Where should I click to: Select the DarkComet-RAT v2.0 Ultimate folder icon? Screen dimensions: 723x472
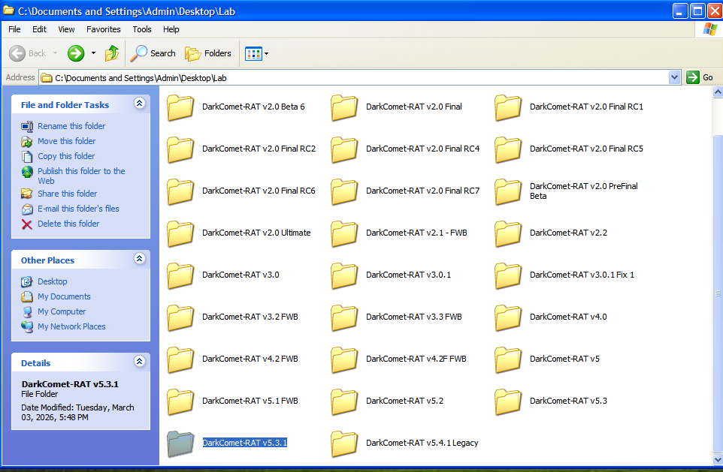180,233
